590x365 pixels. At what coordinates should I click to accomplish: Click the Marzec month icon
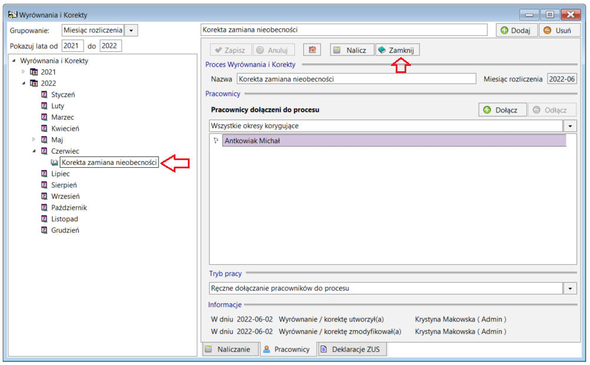(44, 117)
